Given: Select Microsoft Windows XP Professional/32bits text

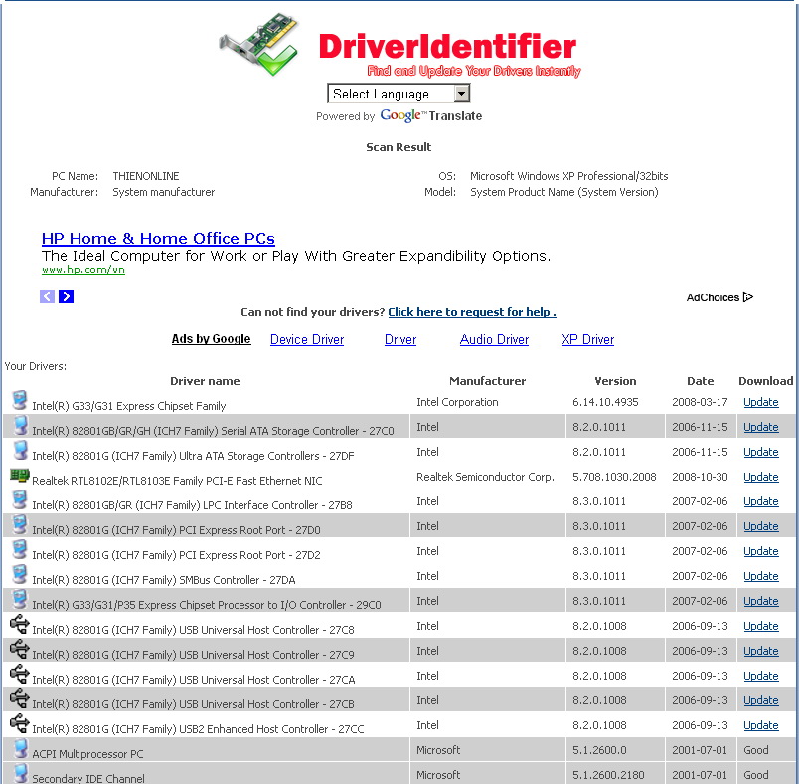Looking at the screenshot, I should pyautogui.click(x=568, y=176).
